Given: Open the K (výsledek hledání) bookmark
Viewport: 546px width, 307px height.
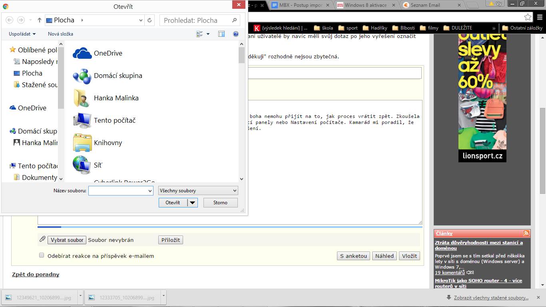Looking at the screenshot, I should [281, 28].
